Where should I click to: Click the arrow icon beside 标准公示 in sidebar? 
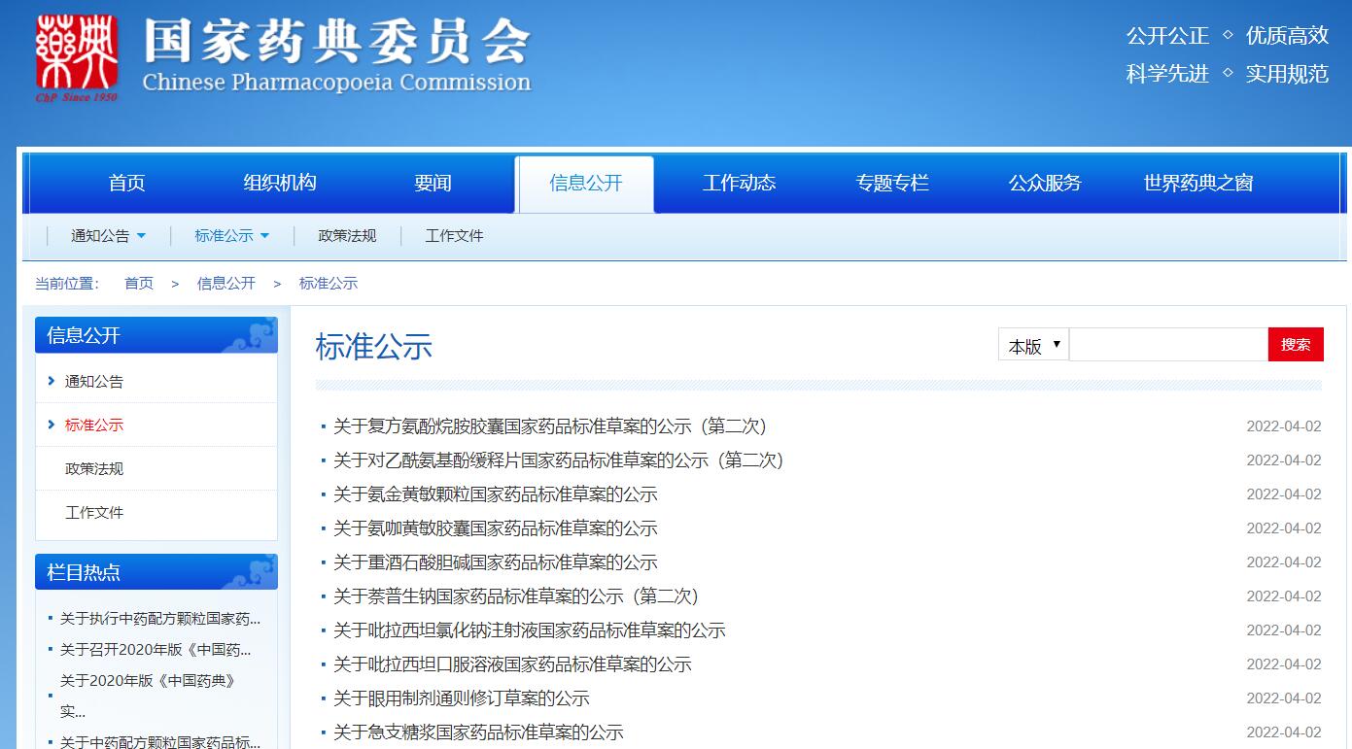(52, 425)
